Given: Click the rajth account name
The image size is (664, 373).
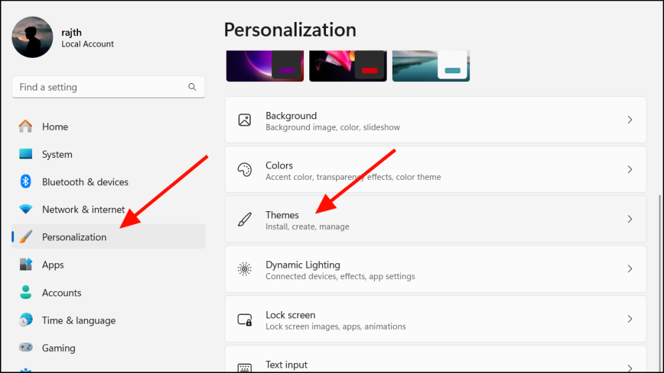Looking at the screenshot, I should tap(71, 33).
